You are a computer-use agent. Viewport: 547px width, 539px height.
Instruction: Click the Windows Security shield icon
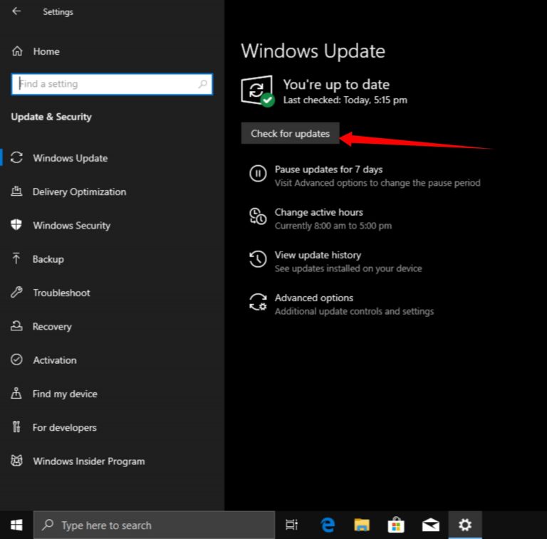pyautogui.click(x=16, y=225)
